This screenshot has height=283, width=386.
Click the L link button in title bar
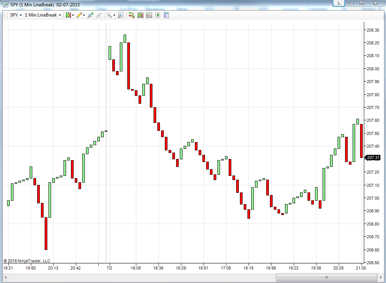click(339, 3)
